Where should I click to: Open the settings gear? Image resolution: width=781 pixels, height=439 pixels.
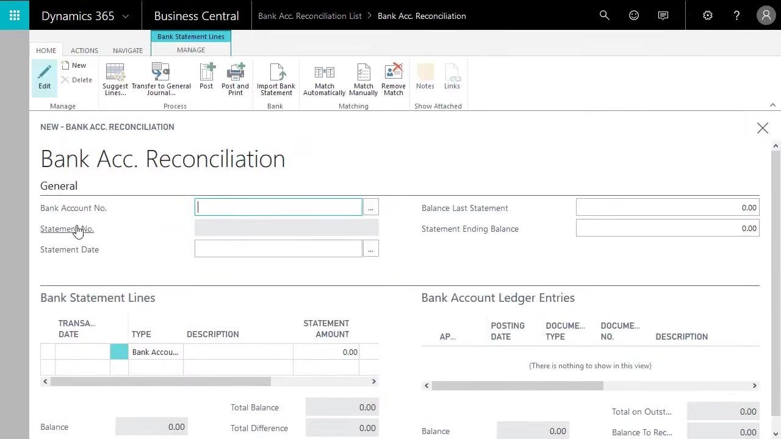708,15
